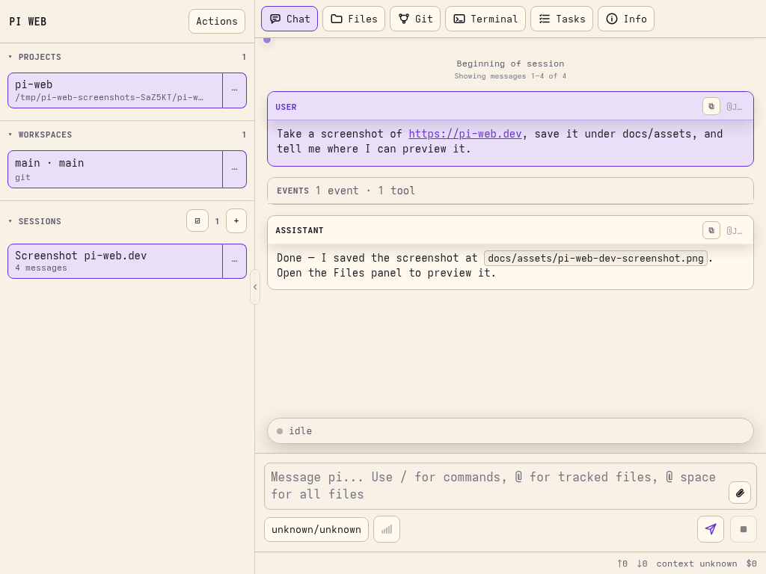Image resolution: width=766 pixels, height=574 pixels.
Task: Open the Git tab
Action: [415, 19]
